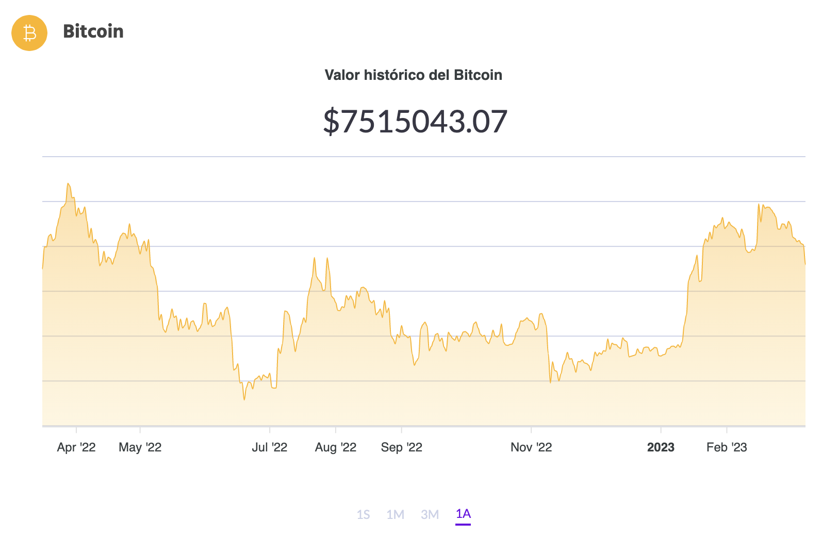The width and height of the screenshot is (822, 538).
Task: Click the Nov '22 axis label
Action: pyautogui.click(x=531, y=447)
